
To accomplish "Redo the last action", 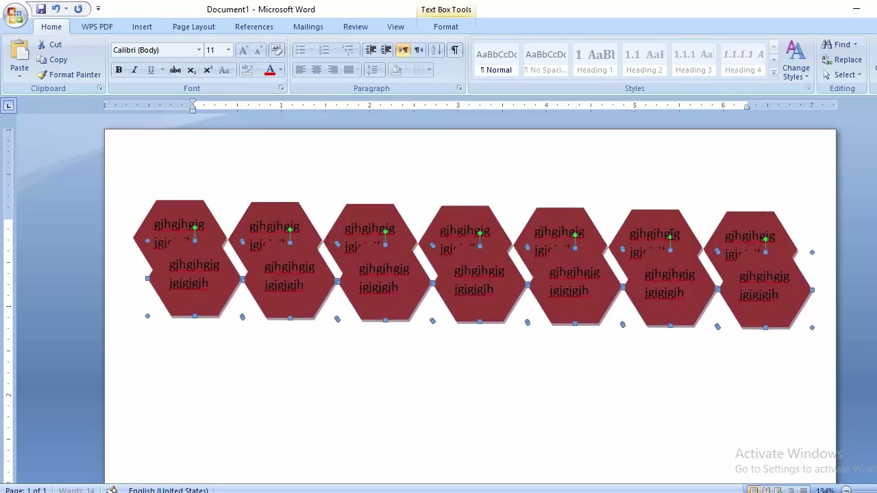I will [x=78, y=9].
